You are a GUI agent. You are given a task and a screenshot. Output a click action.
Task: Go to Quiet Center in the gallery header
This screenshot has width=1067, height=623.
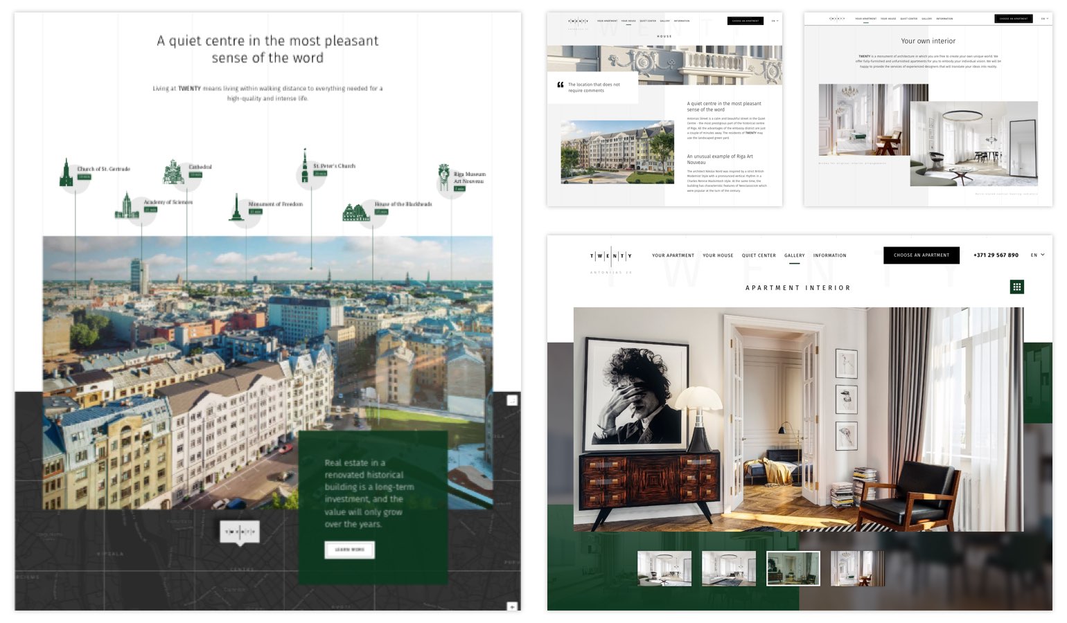759,255
